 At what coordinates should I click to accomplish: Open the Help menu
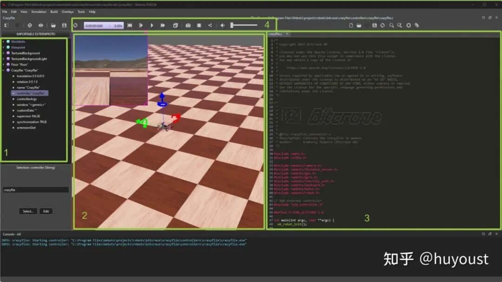coord(92,12)
